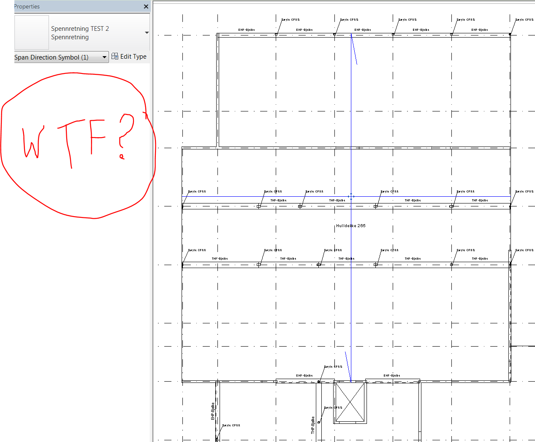
Task: Click the span direction crosshair marker
Action: tap(351, 196)
